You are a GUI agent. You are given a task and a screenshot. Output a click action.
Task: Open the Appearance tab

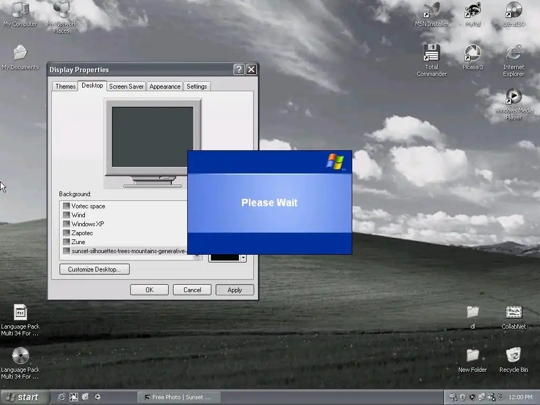[165, 86]
